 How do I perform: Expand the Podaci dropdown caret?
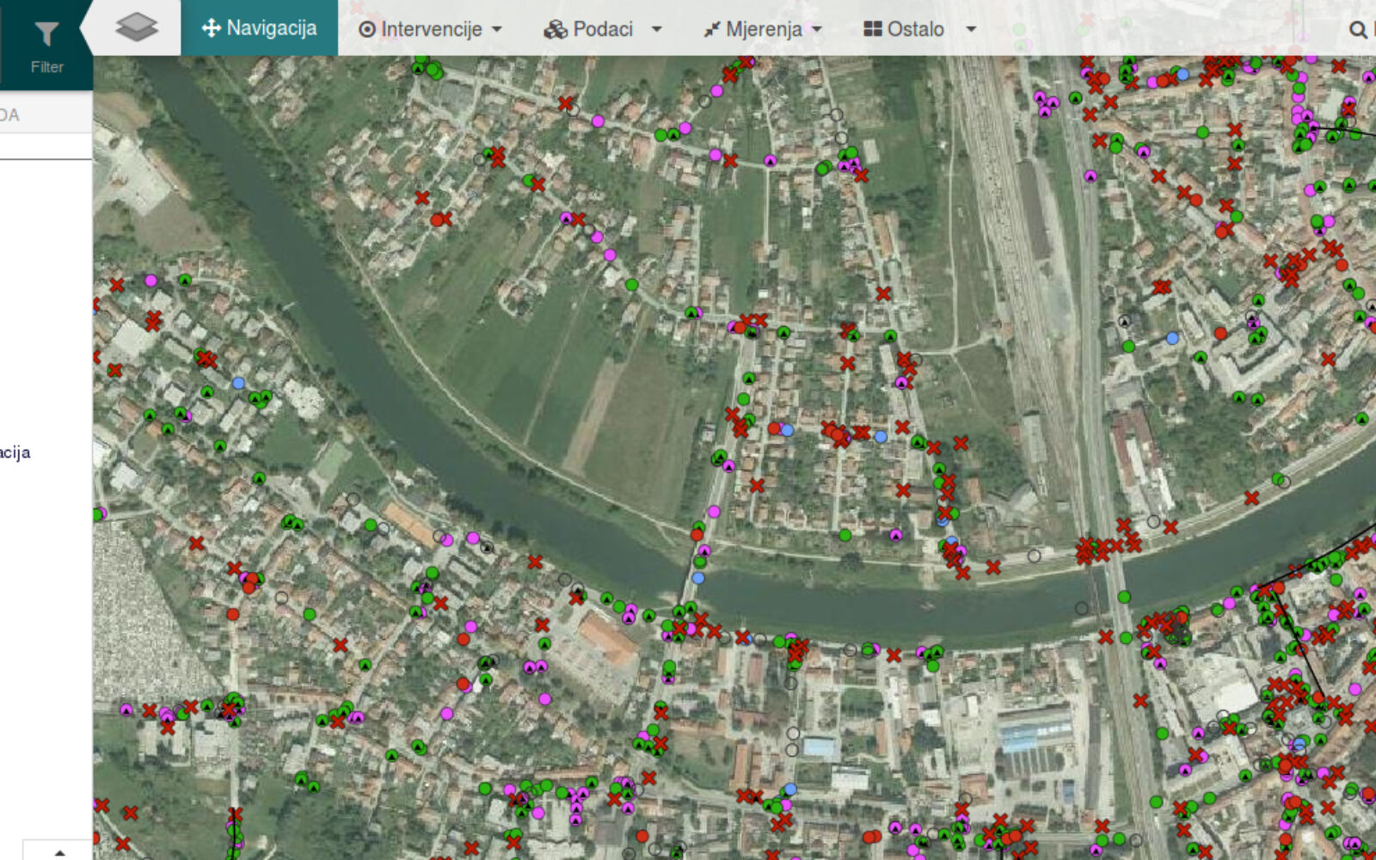coord(657,29)
